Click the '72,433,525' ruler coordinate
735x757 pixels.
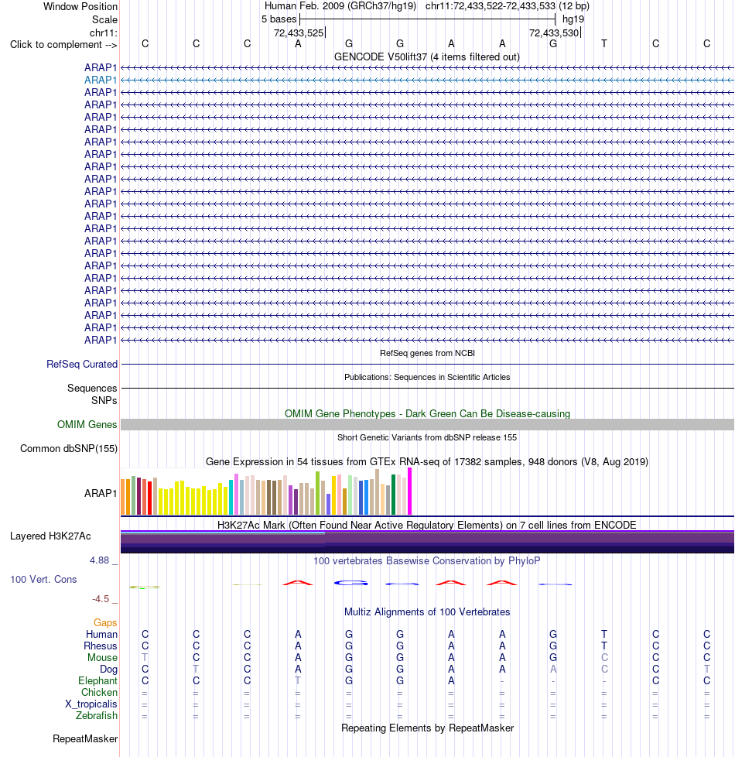point(298,33)
